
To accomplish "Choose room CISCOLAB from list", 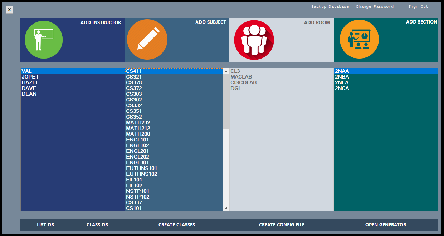I will [243, 82].
